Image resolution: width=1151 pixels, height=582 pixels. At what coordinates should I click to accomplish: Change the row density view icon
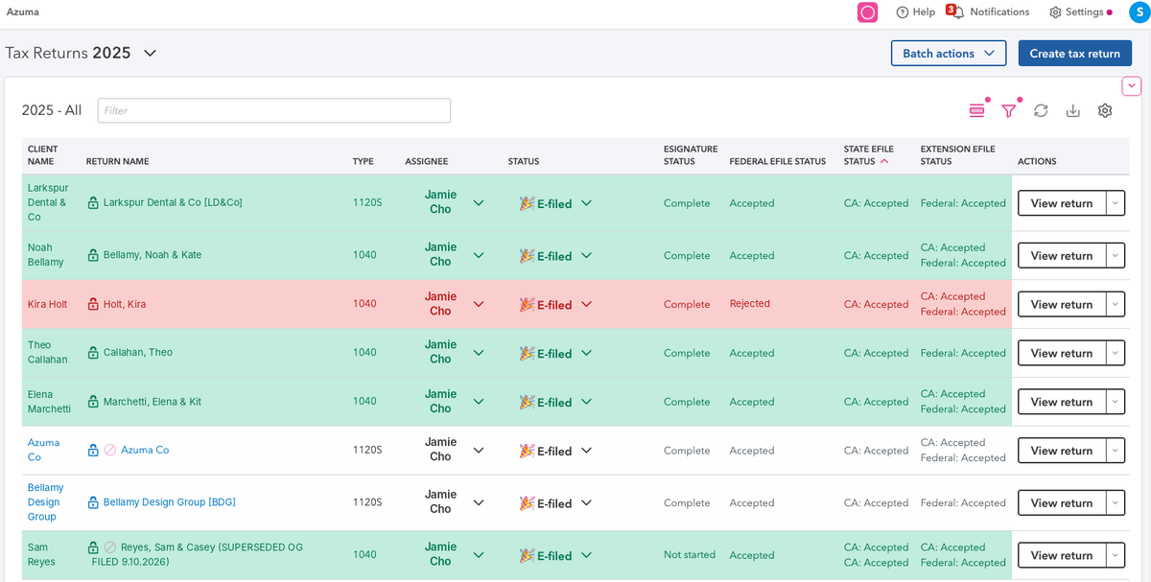click(977, 110)
